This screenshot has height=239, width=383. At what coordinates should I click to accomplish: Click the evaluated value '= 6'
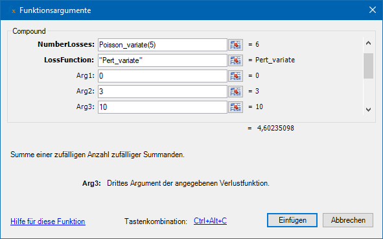[253, 44]
